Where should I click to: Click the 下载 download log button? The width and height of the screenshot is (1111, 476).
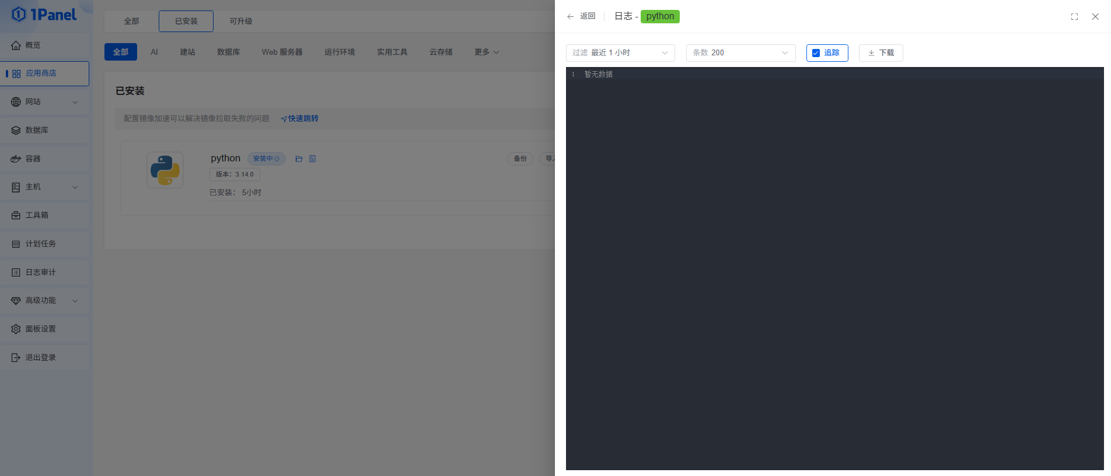[x=881, y=53]
